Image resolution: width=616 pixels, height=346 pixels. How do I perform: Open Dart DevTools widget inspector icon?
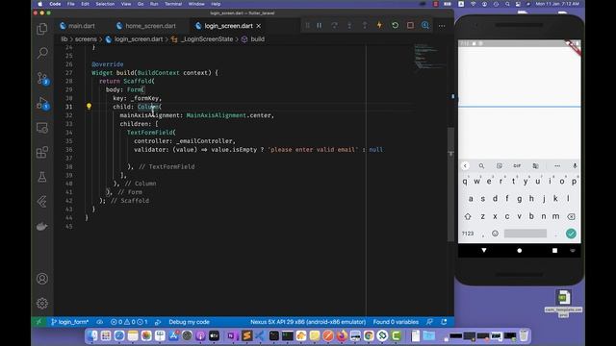click(425, 25)
